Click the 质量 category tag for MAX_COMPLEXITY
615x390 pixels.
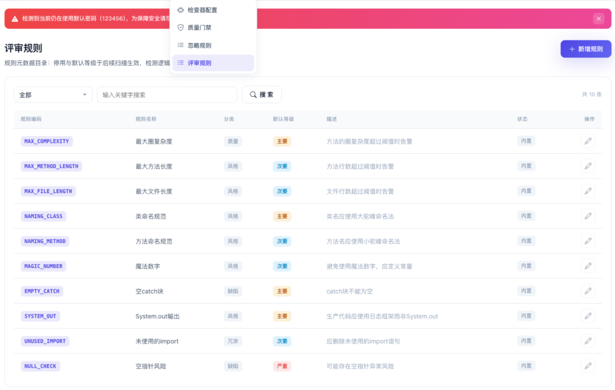click(x=233, y=141)
